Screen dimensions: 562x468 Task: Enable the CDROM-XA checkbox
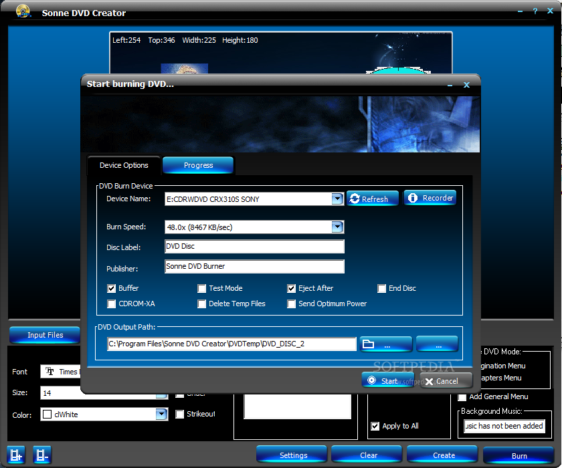(112, 304)
